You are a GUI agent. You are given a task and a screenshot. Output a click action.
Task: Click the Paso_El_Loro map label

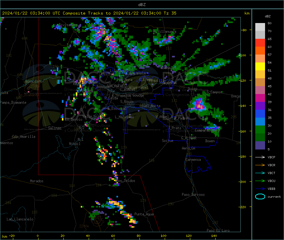(x=218, y=231)
